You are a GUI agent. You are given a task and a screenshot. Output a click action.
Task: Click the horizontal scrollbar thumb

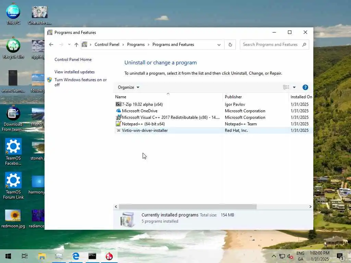pos(187,206)
